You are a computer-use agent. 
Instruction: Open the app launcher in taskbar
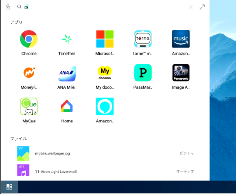click(x=9, y=187)
